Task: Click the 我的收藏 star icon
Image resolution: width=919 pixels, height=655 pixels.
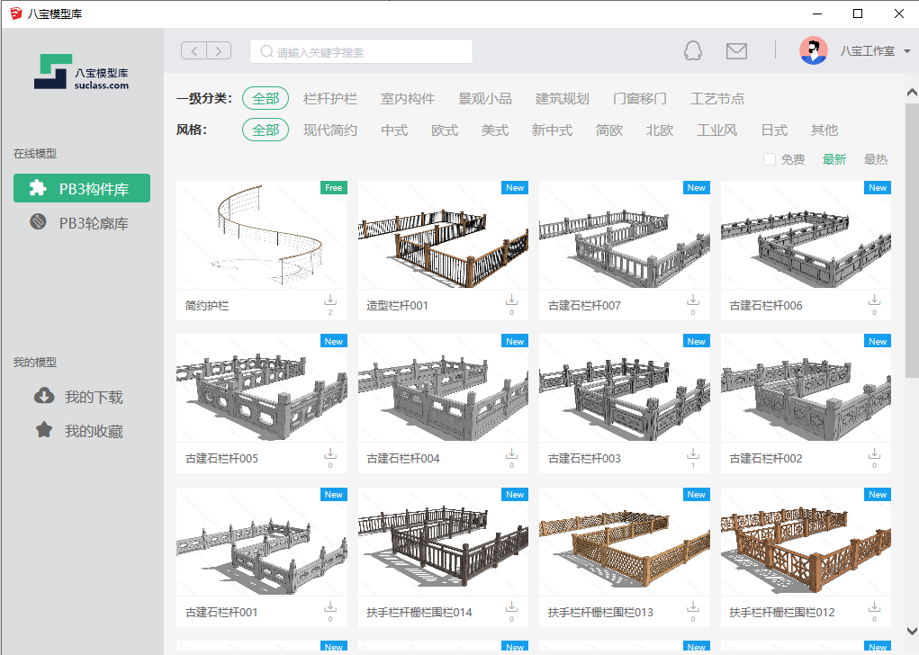Action: click(44, 430)
